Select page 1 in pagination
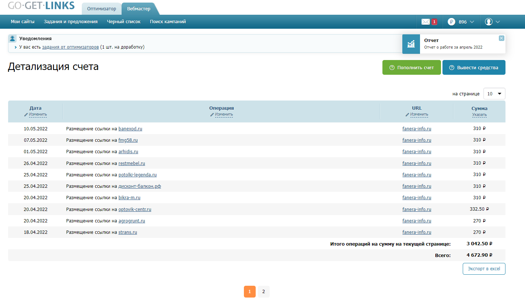Screen dimensions: 525x306 [249, 292]
